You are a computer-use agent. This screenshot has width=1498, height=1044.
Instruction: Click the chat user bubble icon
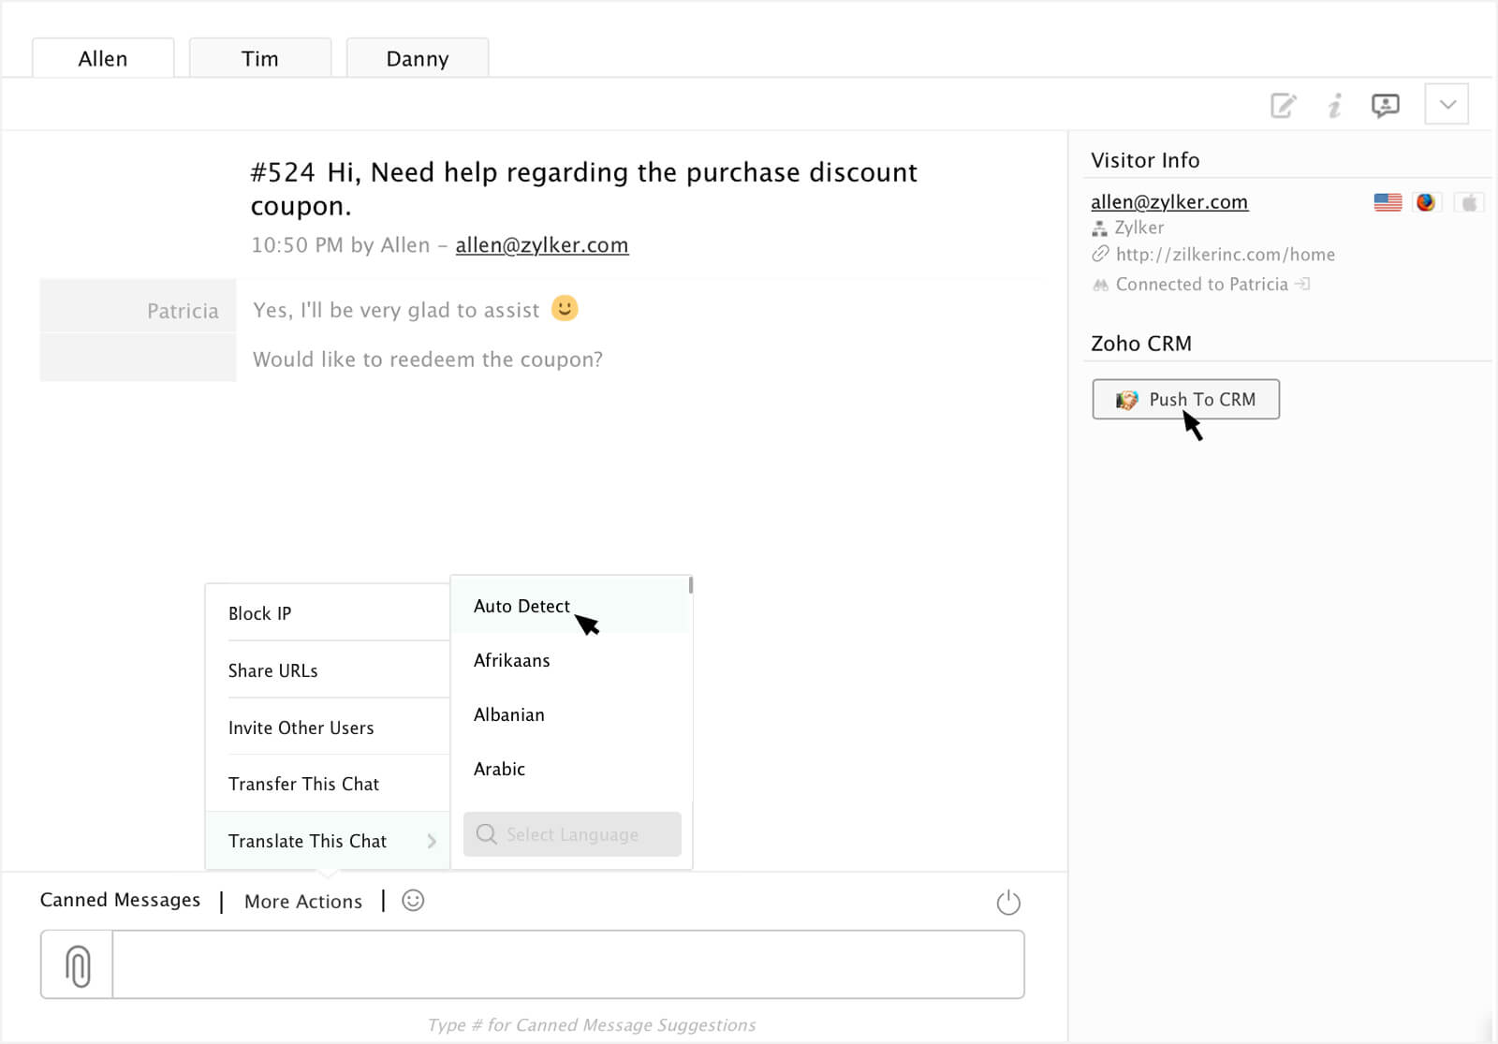[x=1385, y=105]
